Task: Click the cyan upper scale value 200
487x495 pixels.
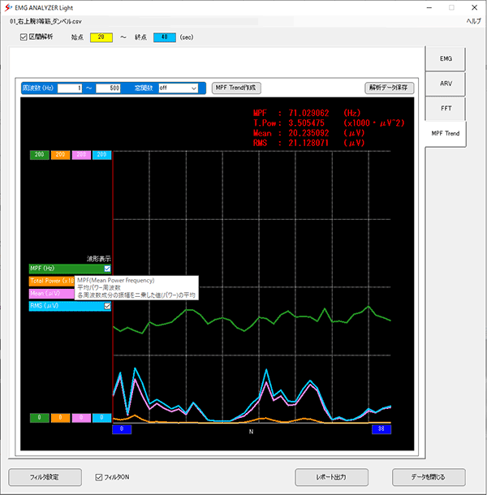Action: point(101,155)
